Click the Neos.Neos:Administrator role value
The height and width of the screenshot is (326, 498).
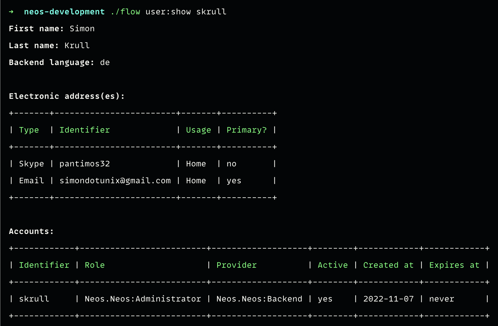pyautogui.click(x=143, y=299)
